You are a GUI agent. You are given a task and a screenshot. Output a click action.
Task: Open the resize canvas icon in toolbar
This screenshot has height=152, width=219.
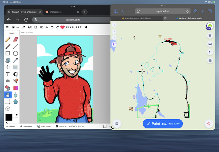[x=30, y=27]
